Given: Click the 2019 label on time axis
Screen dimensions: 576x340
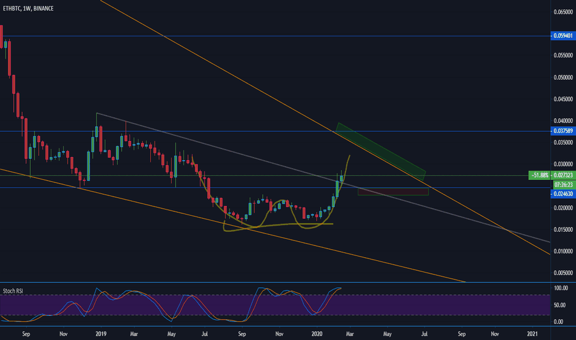Looking at the screenshot, I should 101,334.
